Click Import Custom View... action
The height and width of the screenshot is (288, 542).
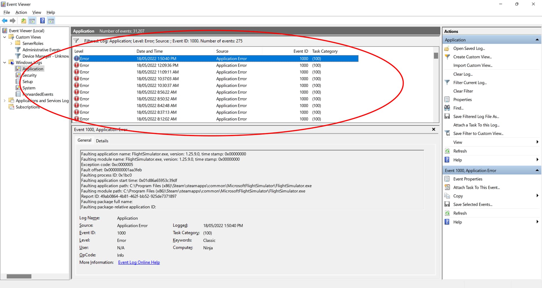[x=473, y=66]
